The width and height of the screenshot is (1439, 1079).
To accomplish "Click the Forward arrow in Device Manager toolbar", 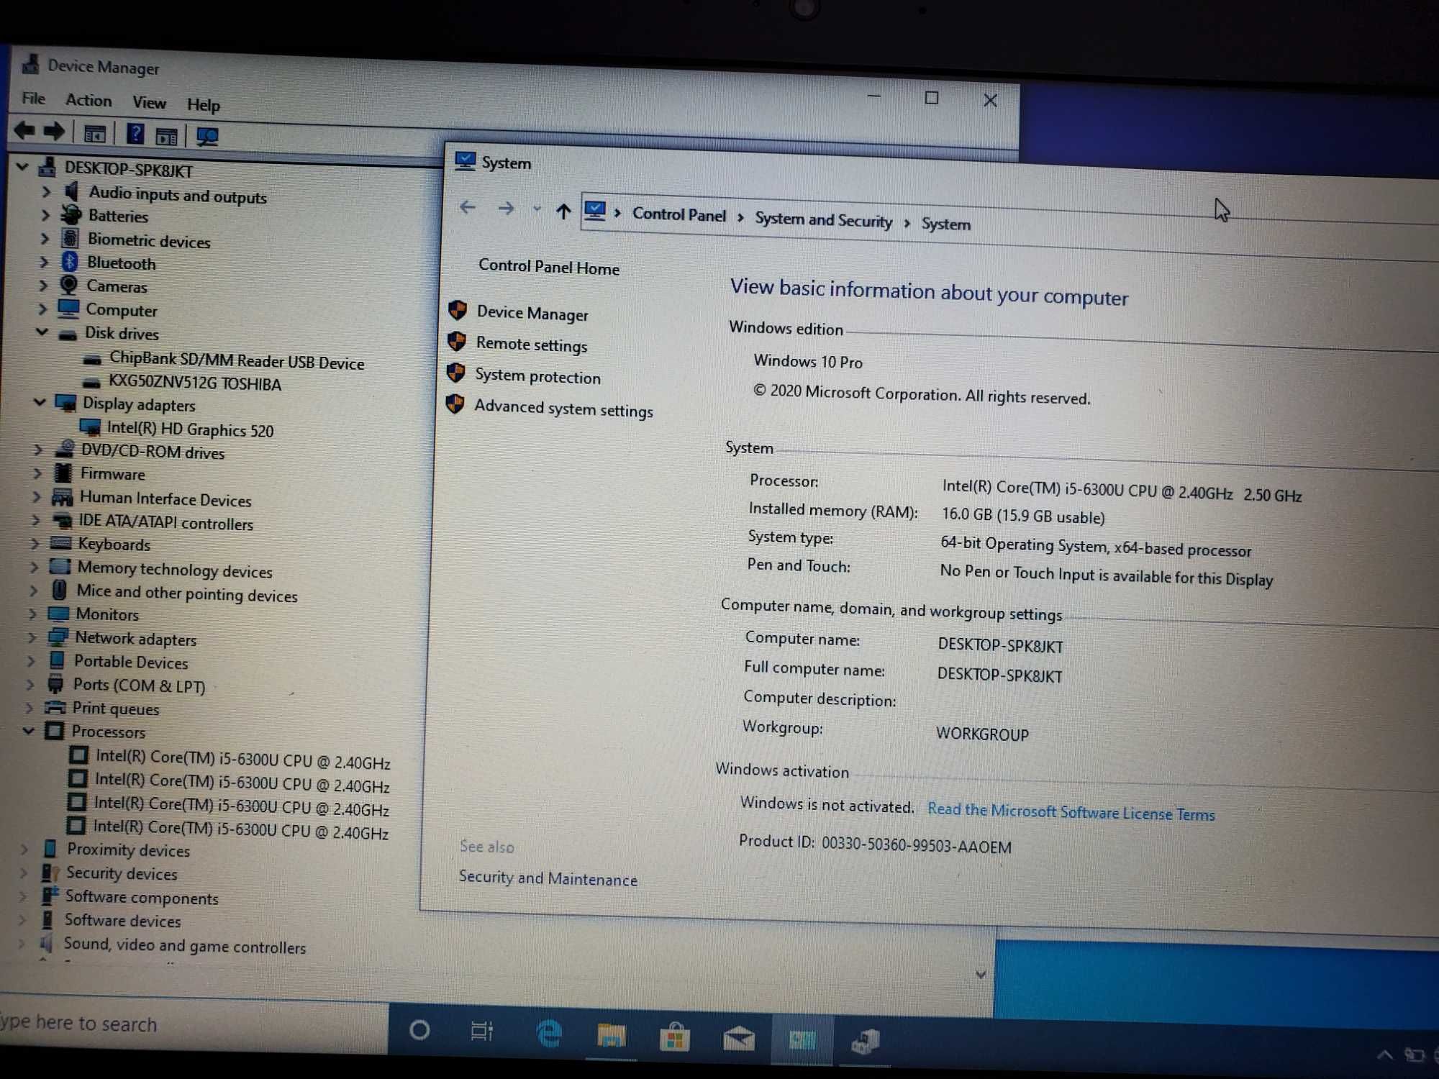I will click(x=54, y=132).
